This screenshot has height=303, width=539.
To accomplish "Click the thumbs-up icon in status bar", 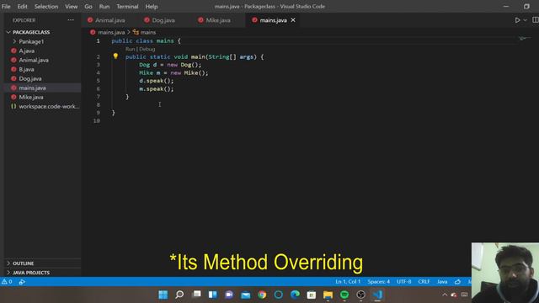I will tap(457, 282).
